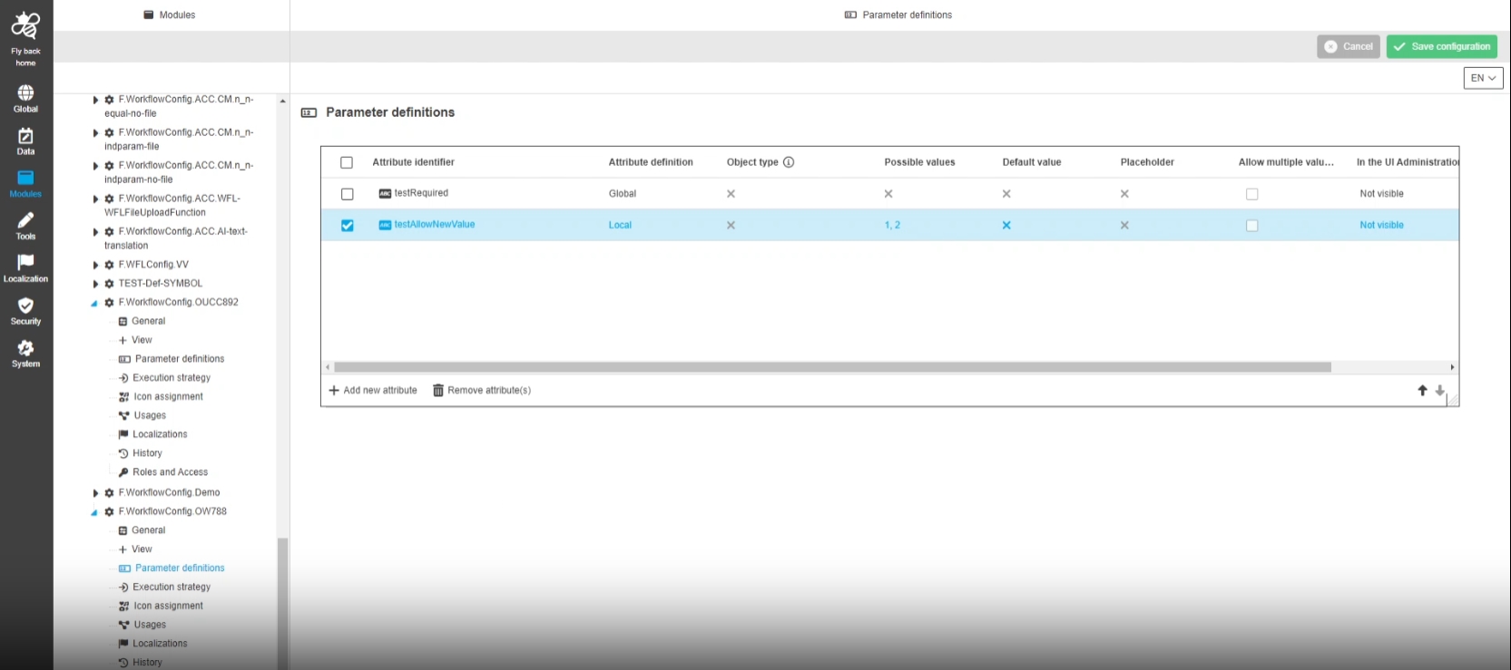Click the table's horizontal scrollbar
Screen dimensions: 1511x670
click(831, 367)
